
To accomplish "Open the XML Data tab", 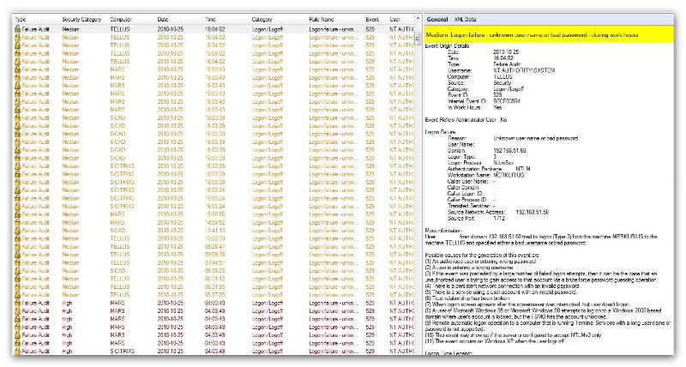I will (465, 19).
